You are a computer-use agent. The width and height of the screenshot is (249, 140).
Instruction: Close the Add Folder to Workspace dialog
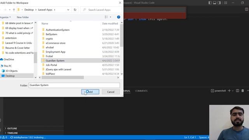pos(120,3)
